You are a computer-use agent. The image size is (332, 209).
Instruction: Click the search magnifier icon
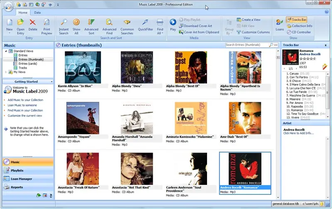271,45
